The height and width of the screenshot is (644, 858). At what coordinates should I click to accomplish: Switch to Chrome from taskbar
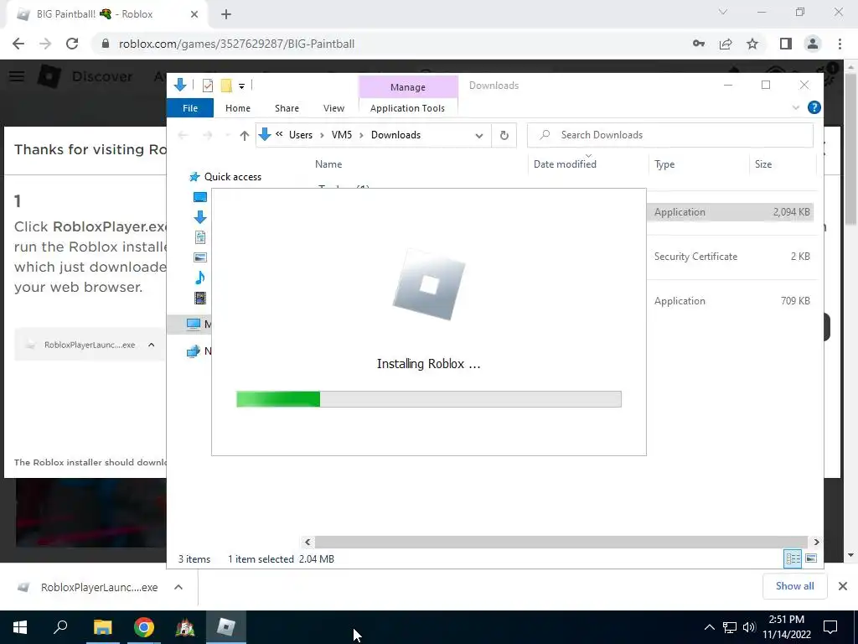coord(144,627)
